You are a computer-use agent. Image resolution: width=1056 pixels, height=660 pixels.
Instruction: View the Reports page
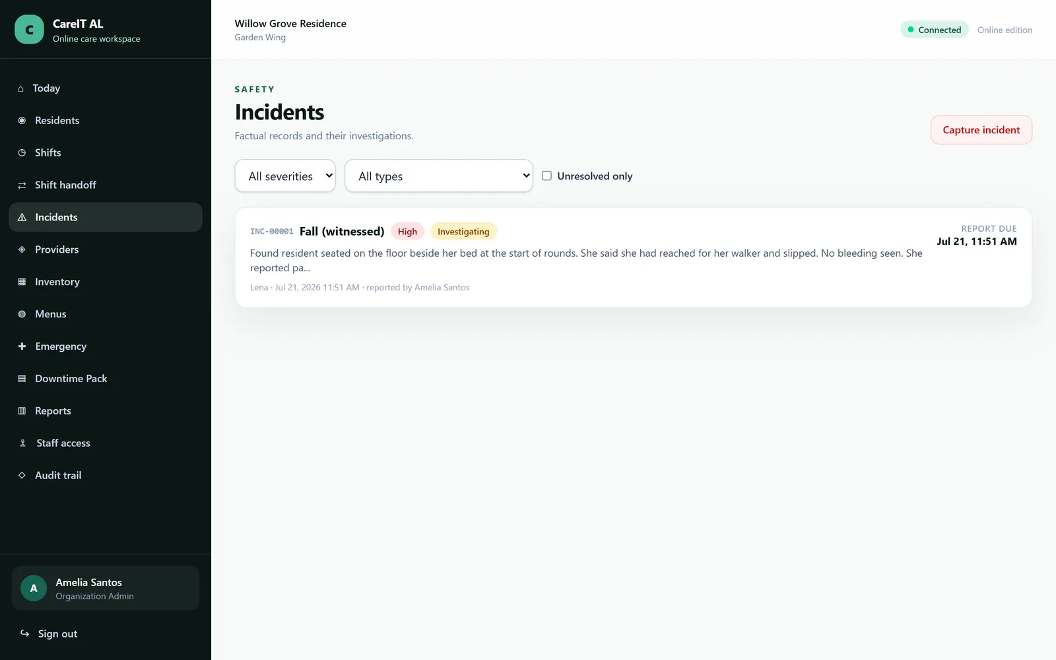(106, 411)
